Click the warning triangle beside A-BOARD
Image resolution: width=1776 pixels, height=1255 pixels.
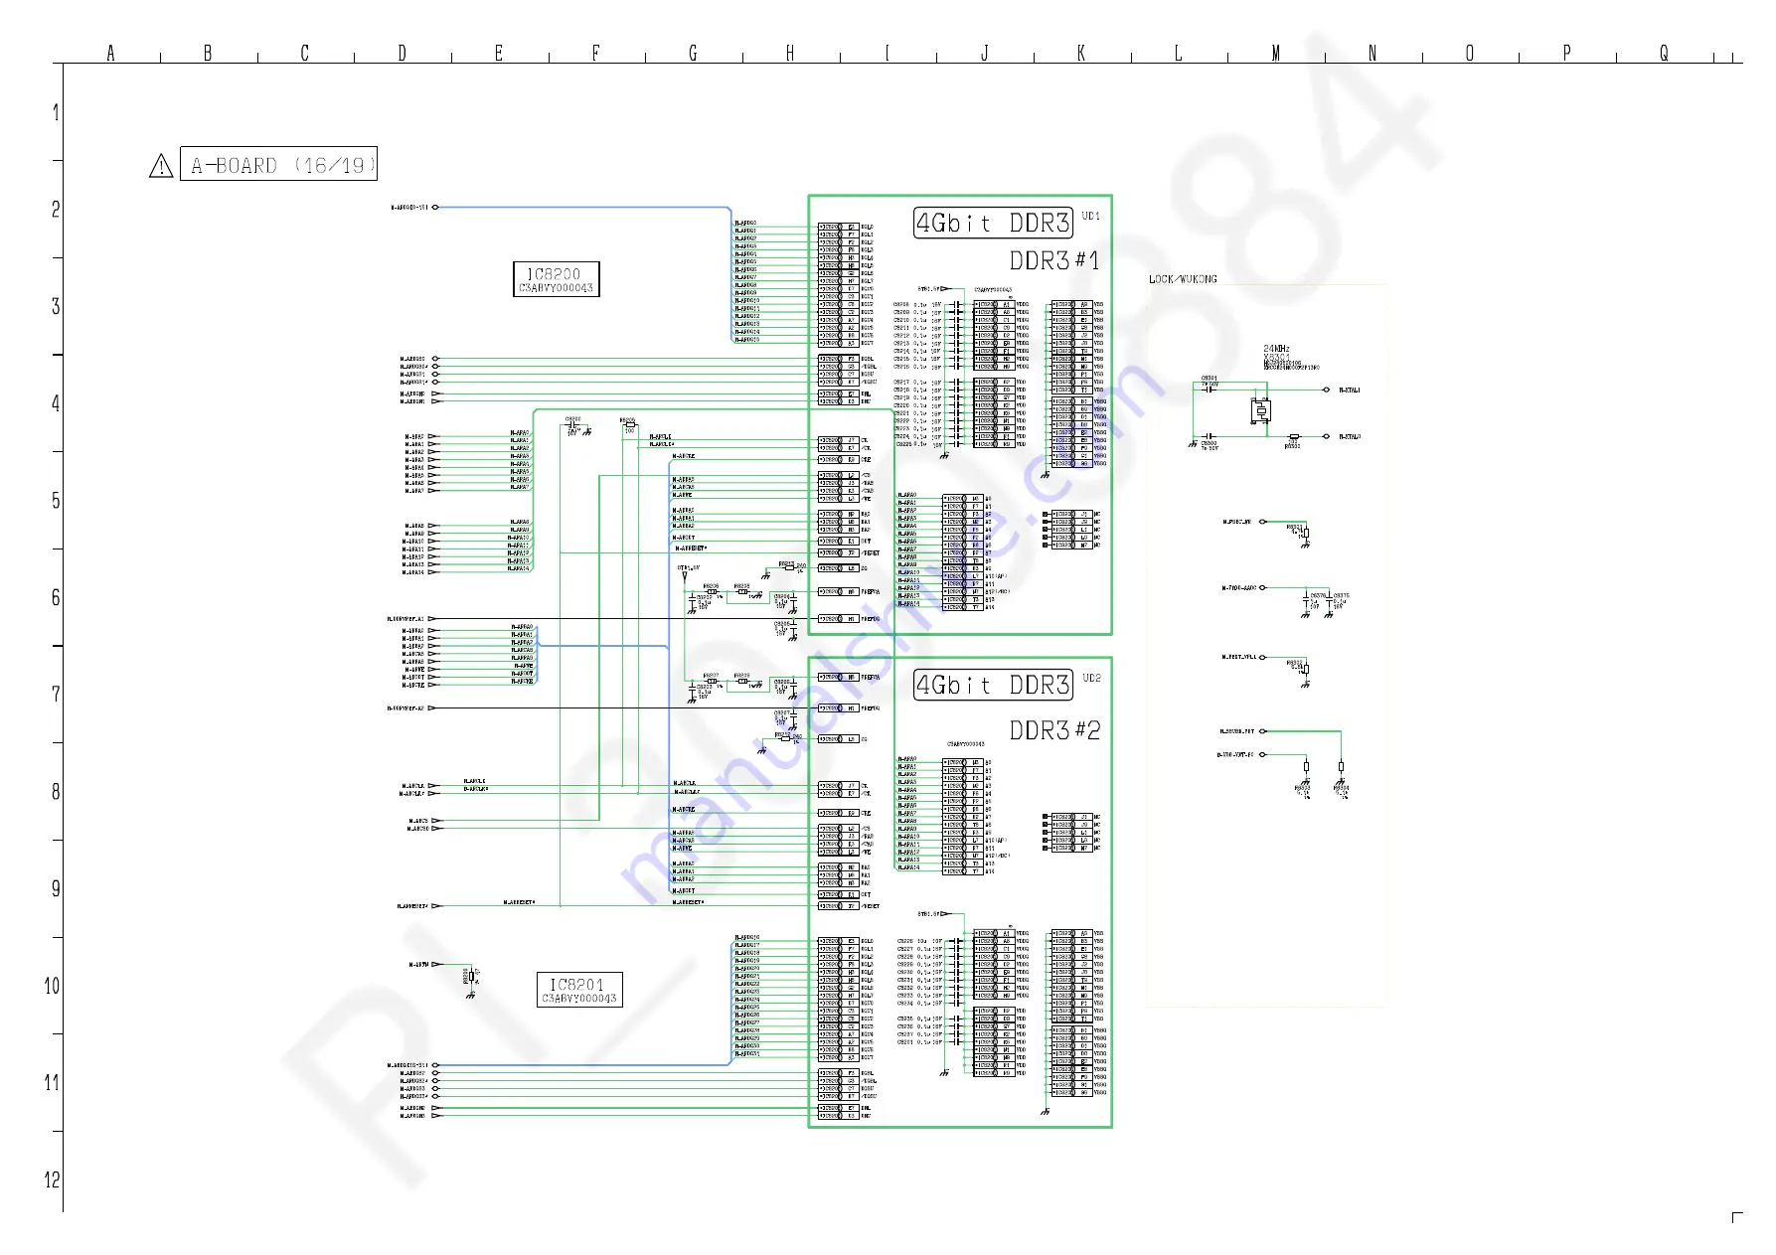click(161, 166)
